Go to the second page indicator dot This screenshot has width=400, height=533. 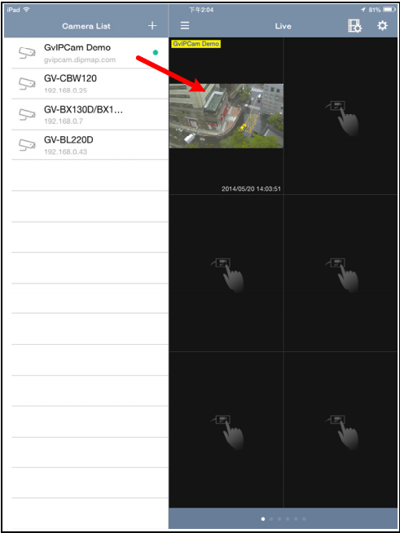click(x=271, y=519)
